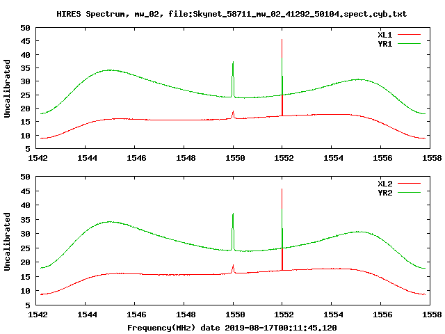Click the red line sample beside XL1

point(409,35)
